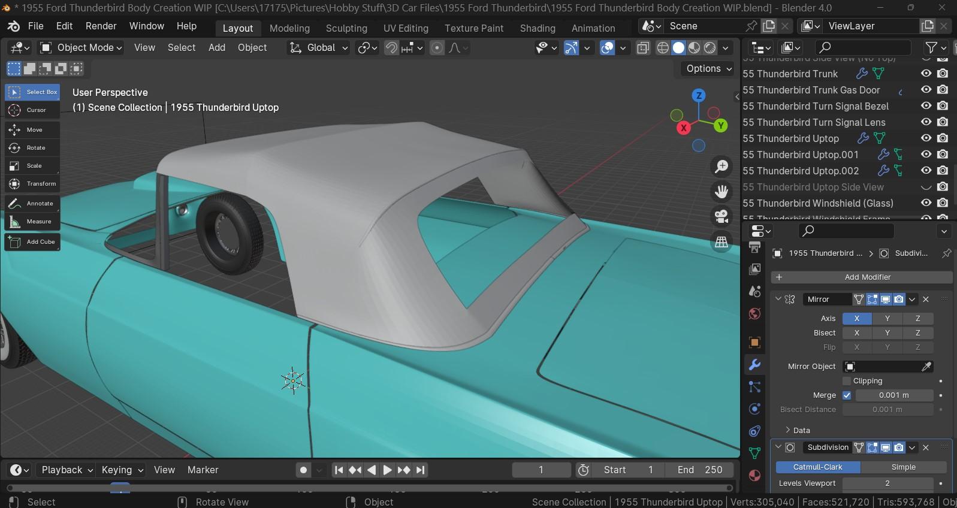
Task: Open Physics properties tab icon
Action: [x=754, y=409]
